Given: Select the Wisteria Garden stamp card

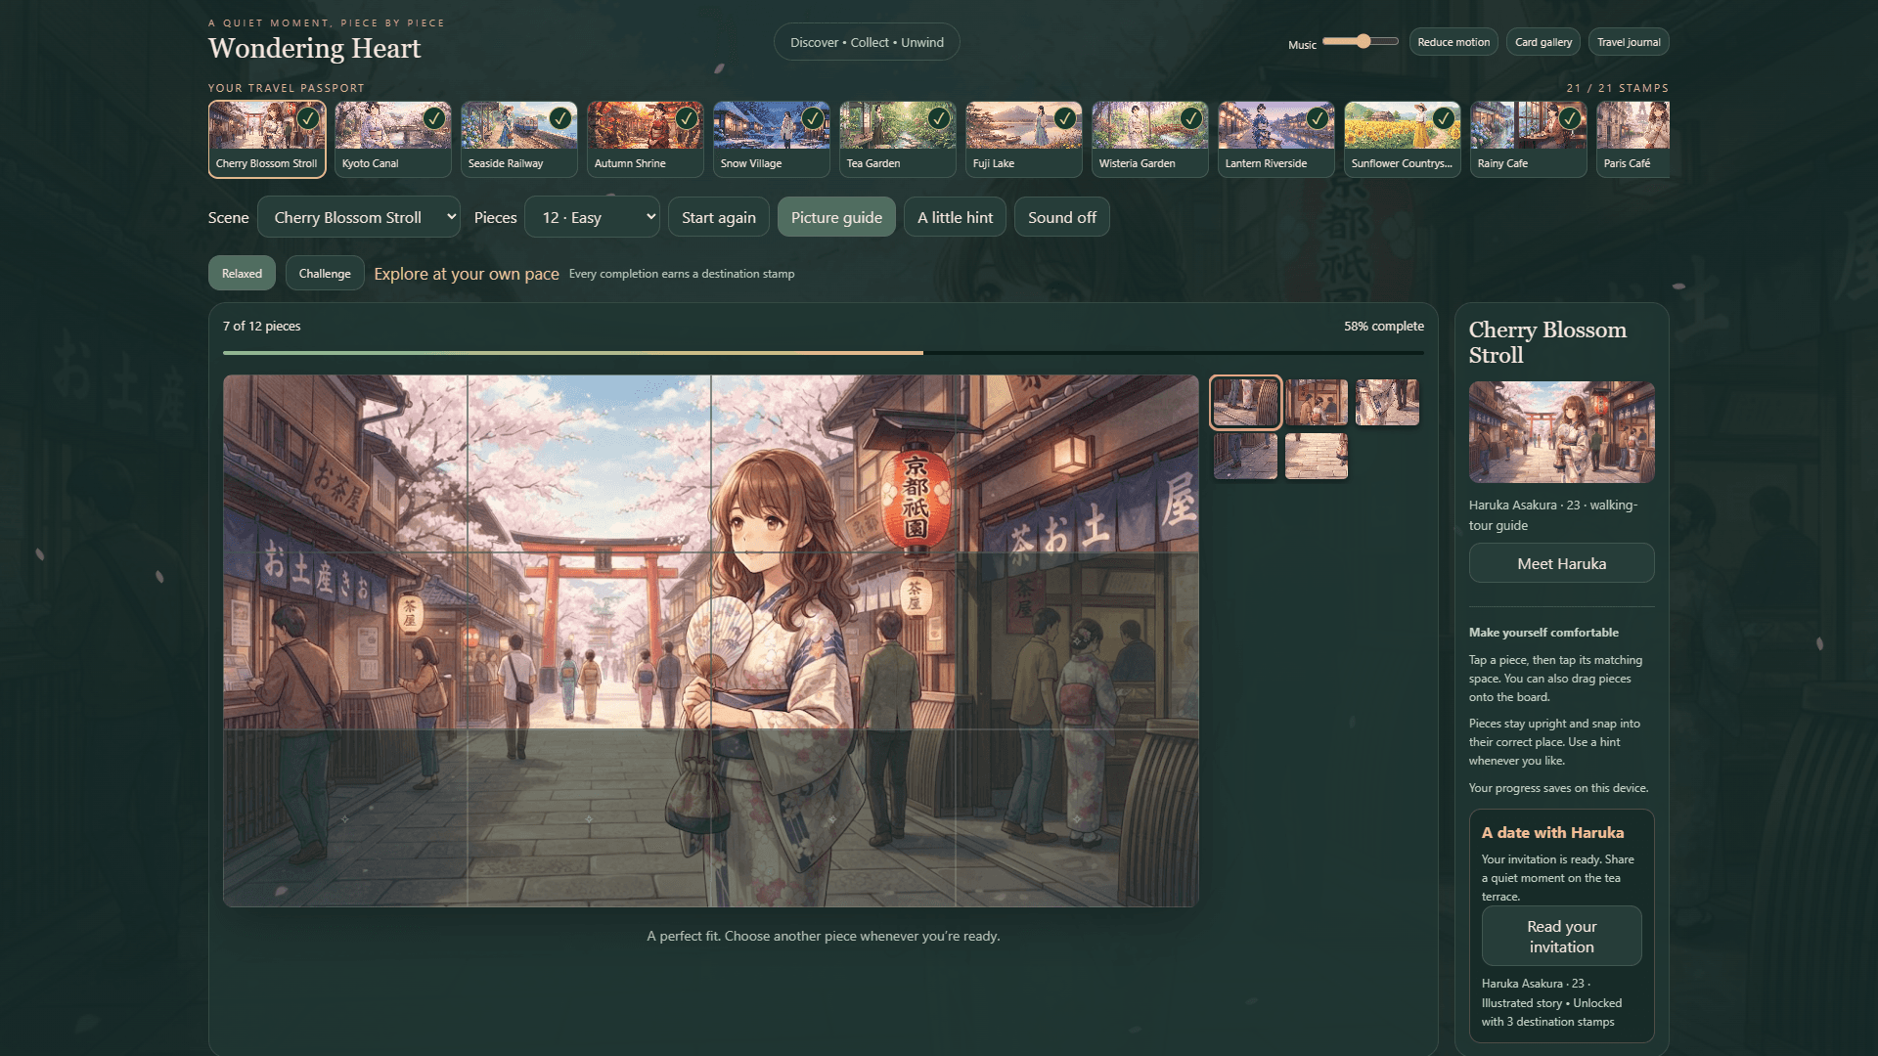Looking at the screenshot, I should pyautogui.click(x=1150, y=139).
